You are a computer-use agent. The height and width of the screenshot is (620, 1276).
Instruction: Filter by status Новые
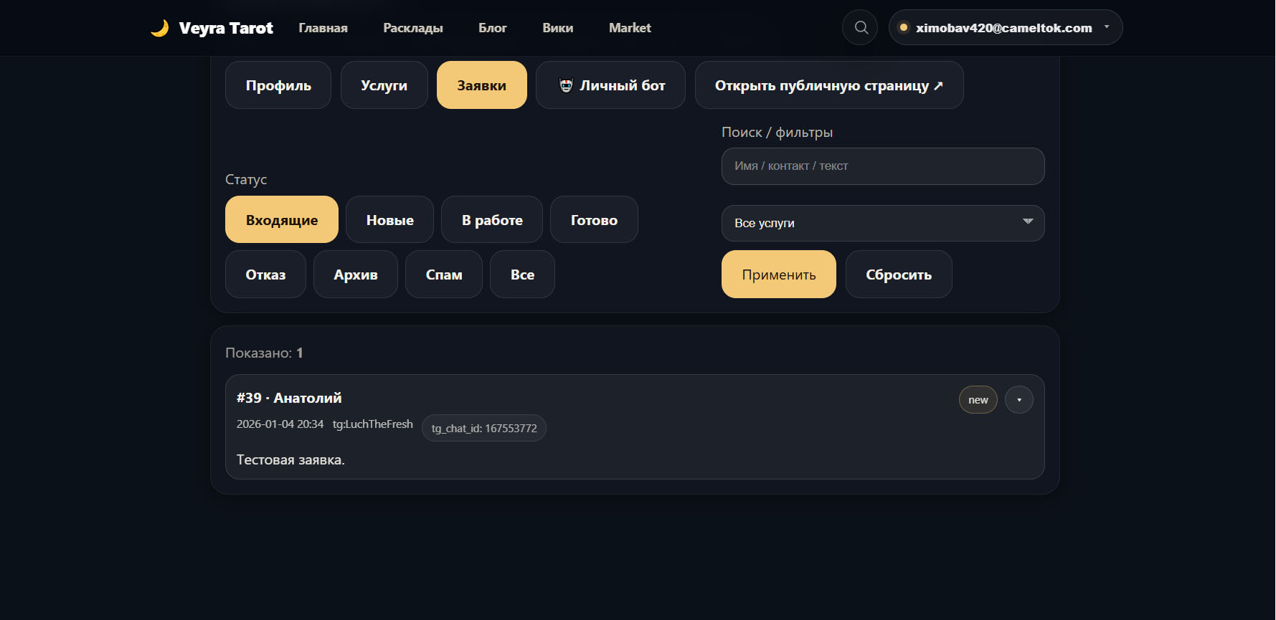point(390,220)
